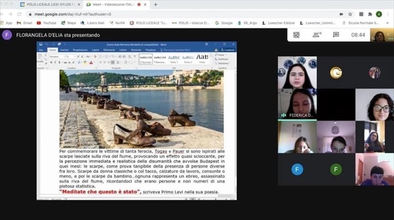Open the Revisione tab in Word

click(136, 50)
